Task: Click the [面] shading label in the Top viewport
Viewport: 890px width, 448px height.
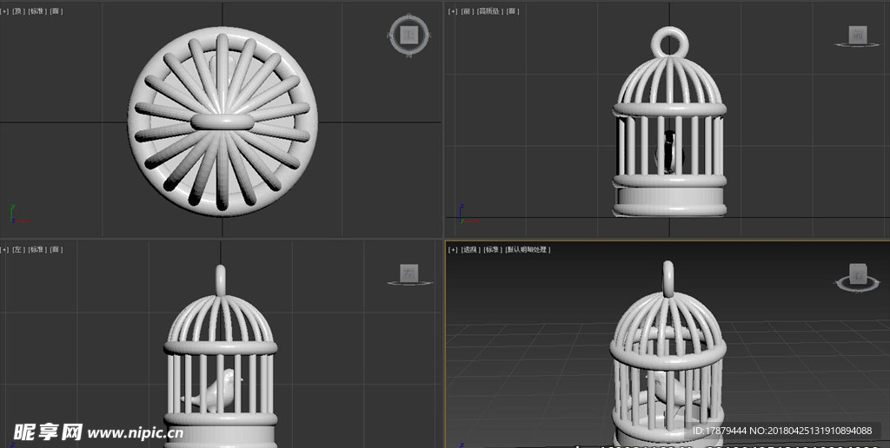Action: pos(56,11)
